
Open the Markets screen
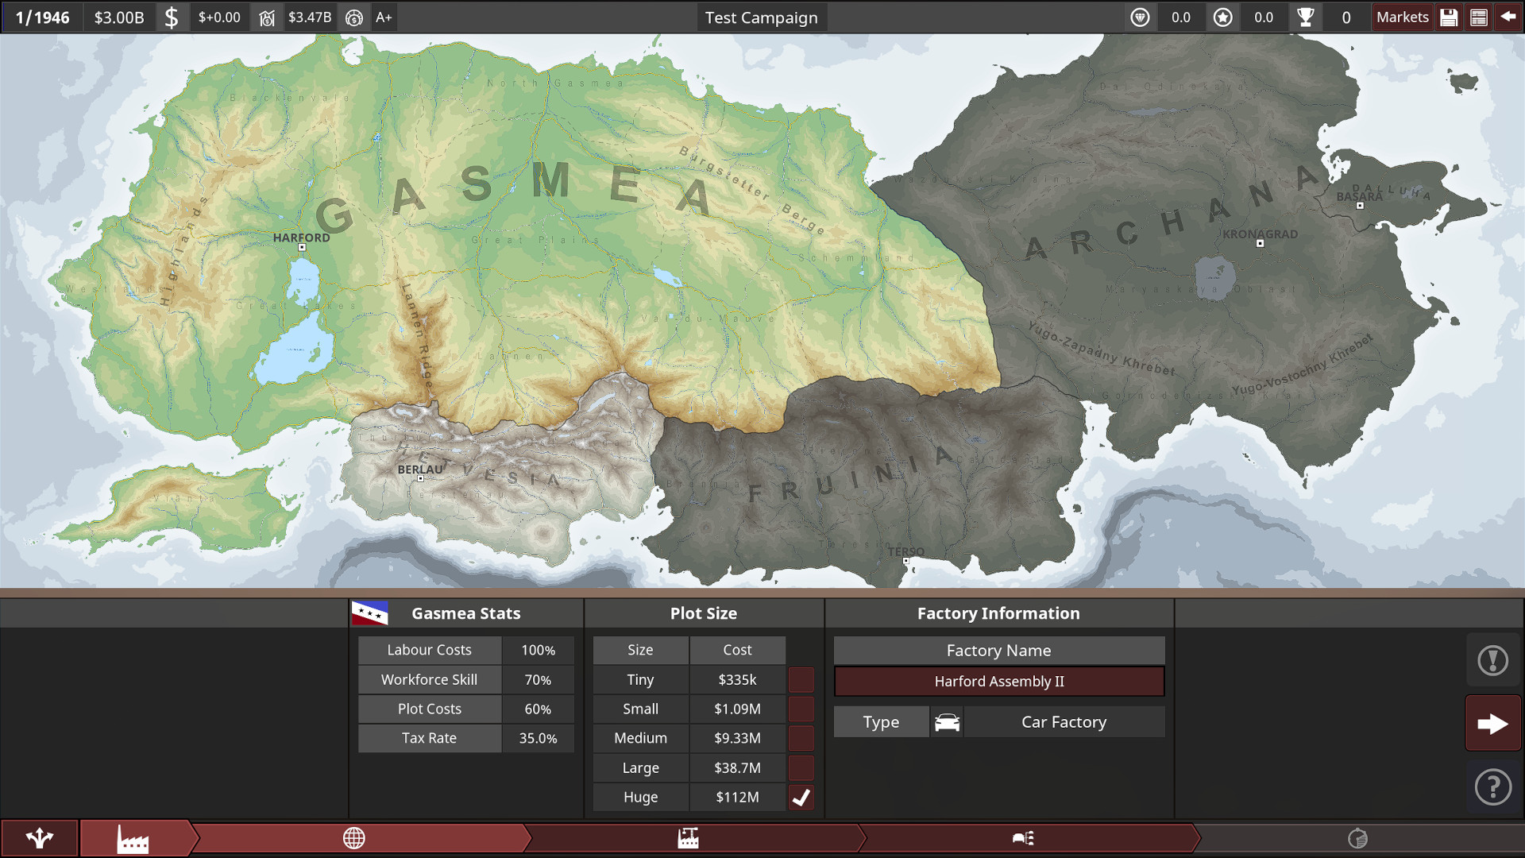(1402, 17)
